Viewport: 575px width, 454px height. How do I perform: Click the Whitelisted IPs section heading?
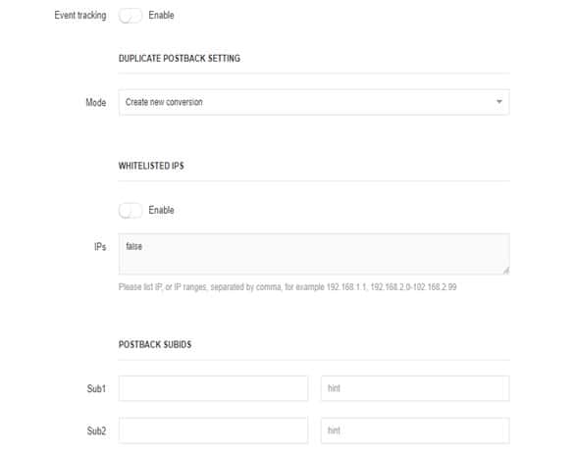(x=151, y=166)
